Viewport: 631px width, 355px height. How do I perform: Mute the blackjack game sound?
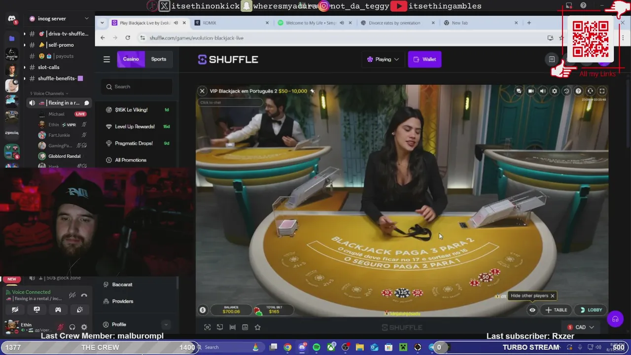(543, 91)
